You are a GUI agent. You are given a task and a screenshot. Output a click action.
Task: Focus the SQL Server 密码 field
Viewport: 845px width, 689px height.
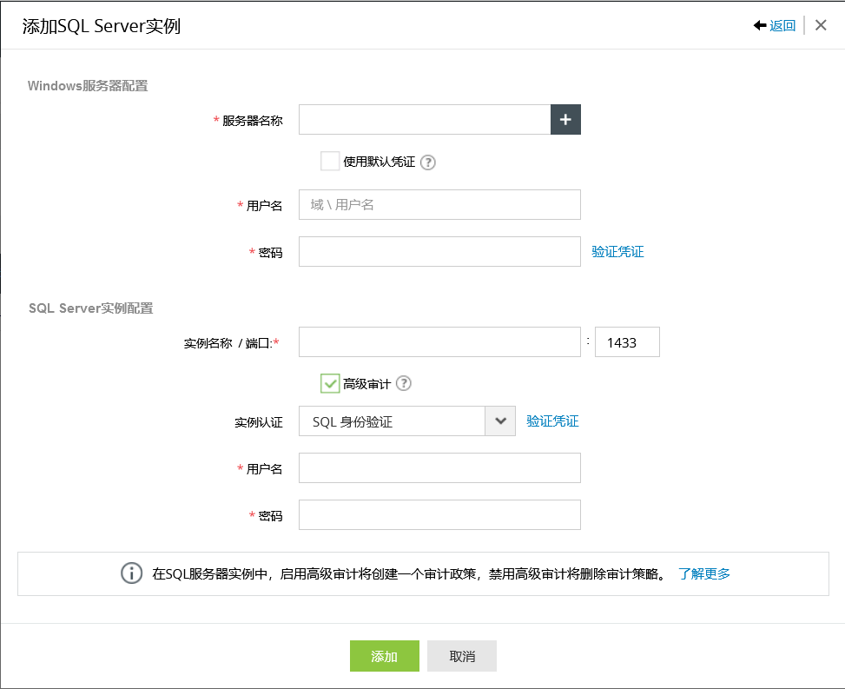pos(439,515)
